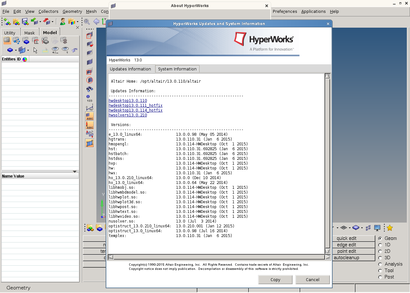Click the vertical scrollbar down arrow
This screenshot has height=293, width=410.
pyautogui.click(x=327, y=251)
